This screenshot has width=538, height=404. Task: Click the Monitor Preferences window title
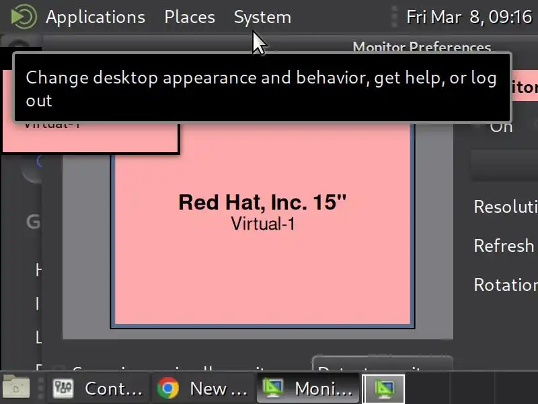pyautogui.click(x=422, y=46)
